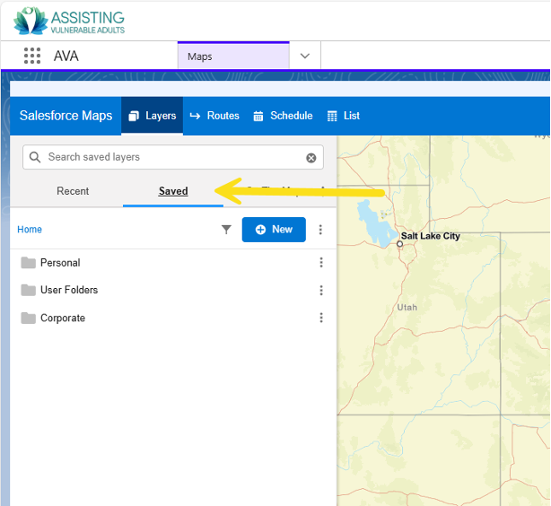Select the Saved layers tab
Image resolution: width=551 pixels, height=506 pixels.
173,191
